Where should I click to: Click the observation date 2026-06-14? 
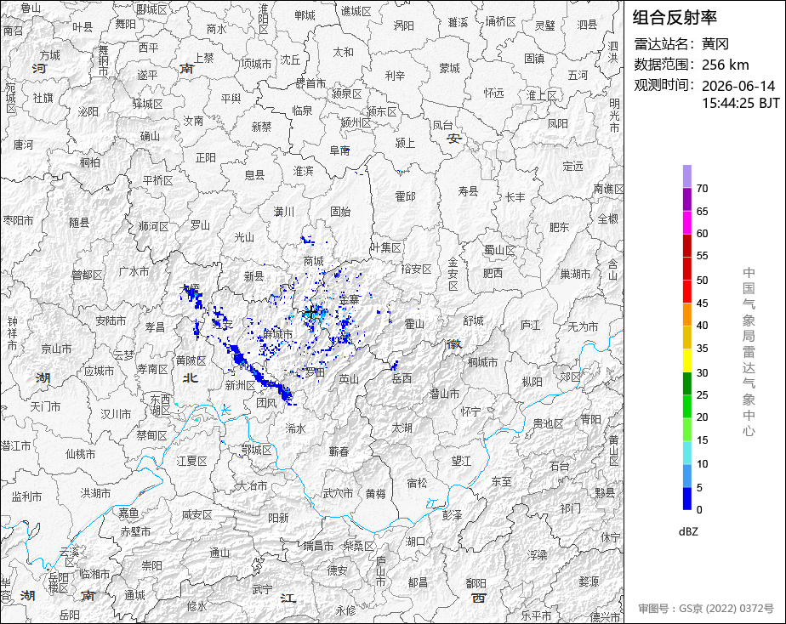pyautogui.click(x=738, y=86)
